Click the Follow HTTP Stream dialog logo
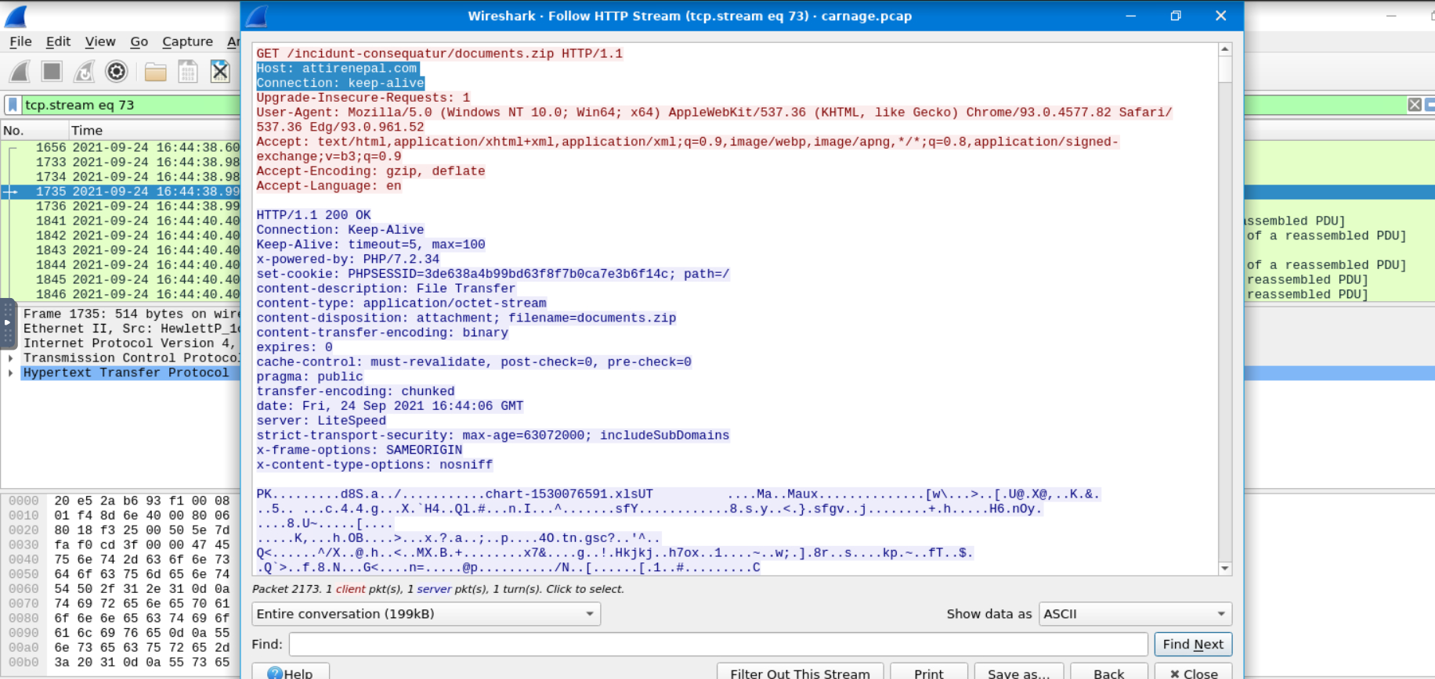This screenshot has height=679, width=1435. point(256,16)
